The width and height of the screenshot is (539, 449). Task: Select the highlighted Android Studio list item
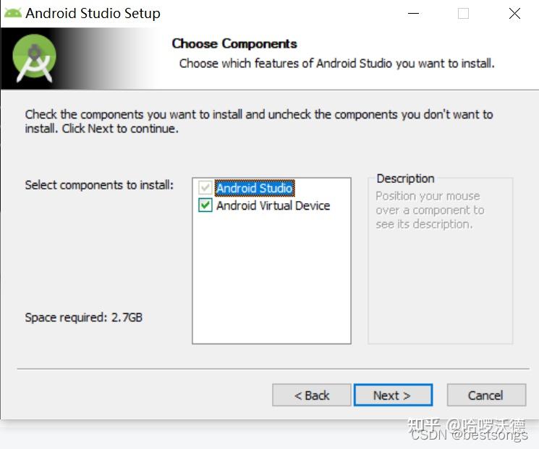click(254, 188)
